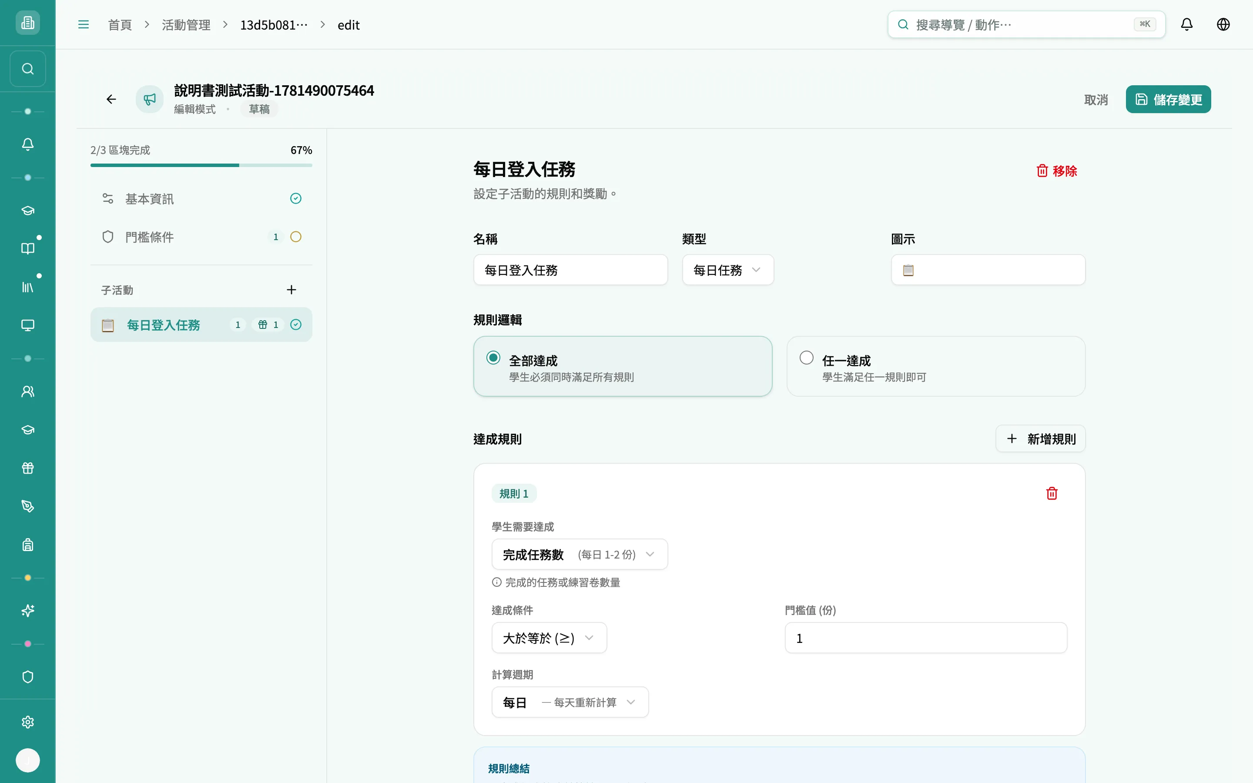Screen dimensions: 1253x783
Task: Click the first graduation cap sidebar icon
Action: tap(27, 210)
